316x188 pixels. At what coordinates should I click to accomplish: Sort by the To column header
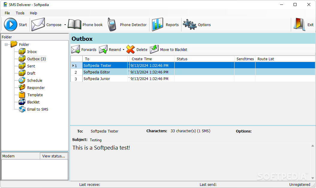(x=105, y=59)
